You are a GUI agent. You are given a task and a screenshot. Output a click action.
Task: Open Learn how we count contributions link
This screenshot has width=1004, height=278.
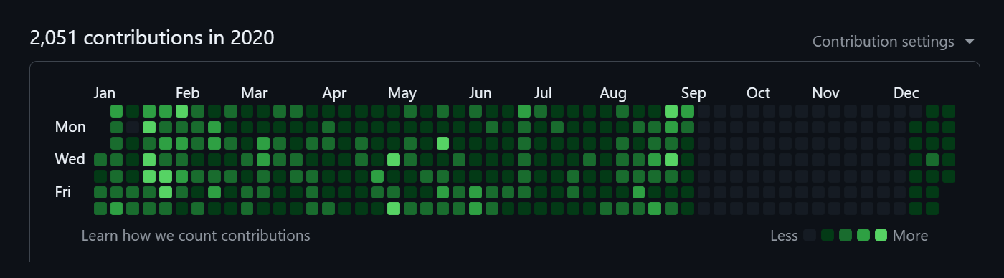pyautogui.click(x=196, y=235)
